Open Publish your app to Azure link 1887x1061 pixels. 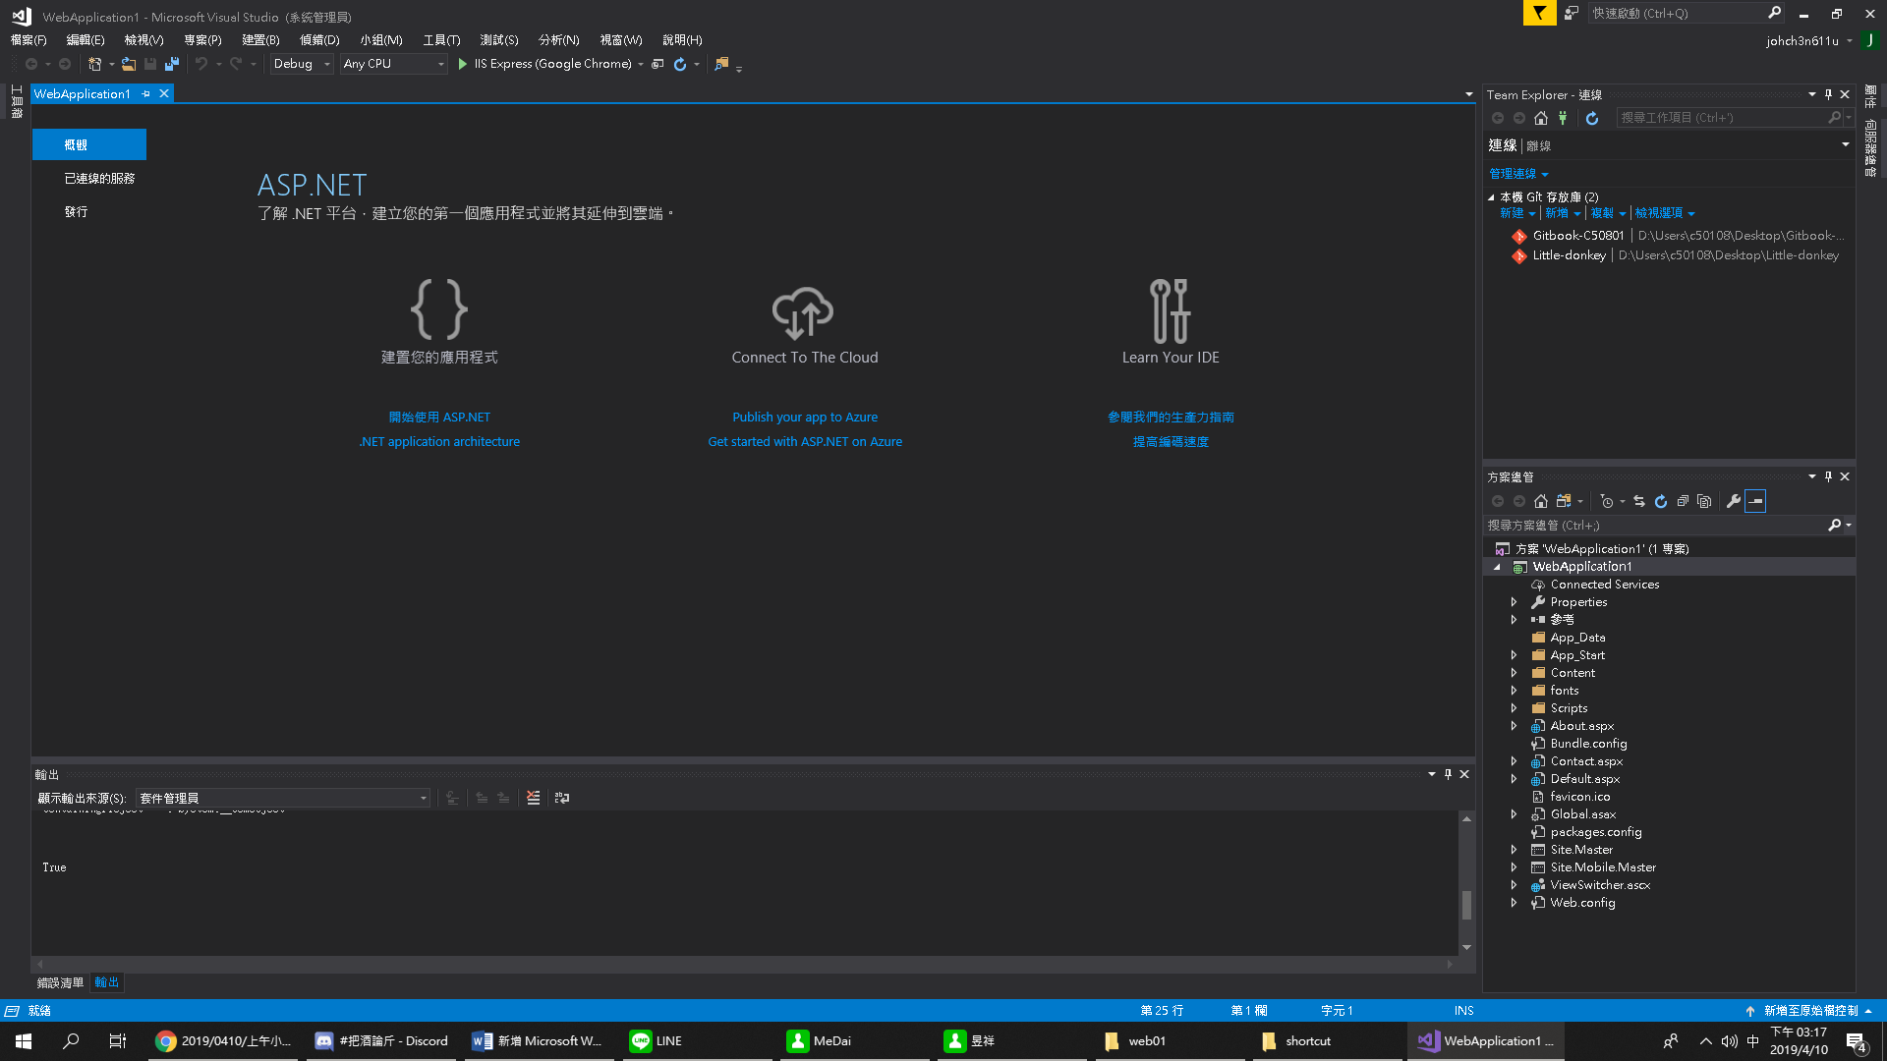tap(805, 418)
